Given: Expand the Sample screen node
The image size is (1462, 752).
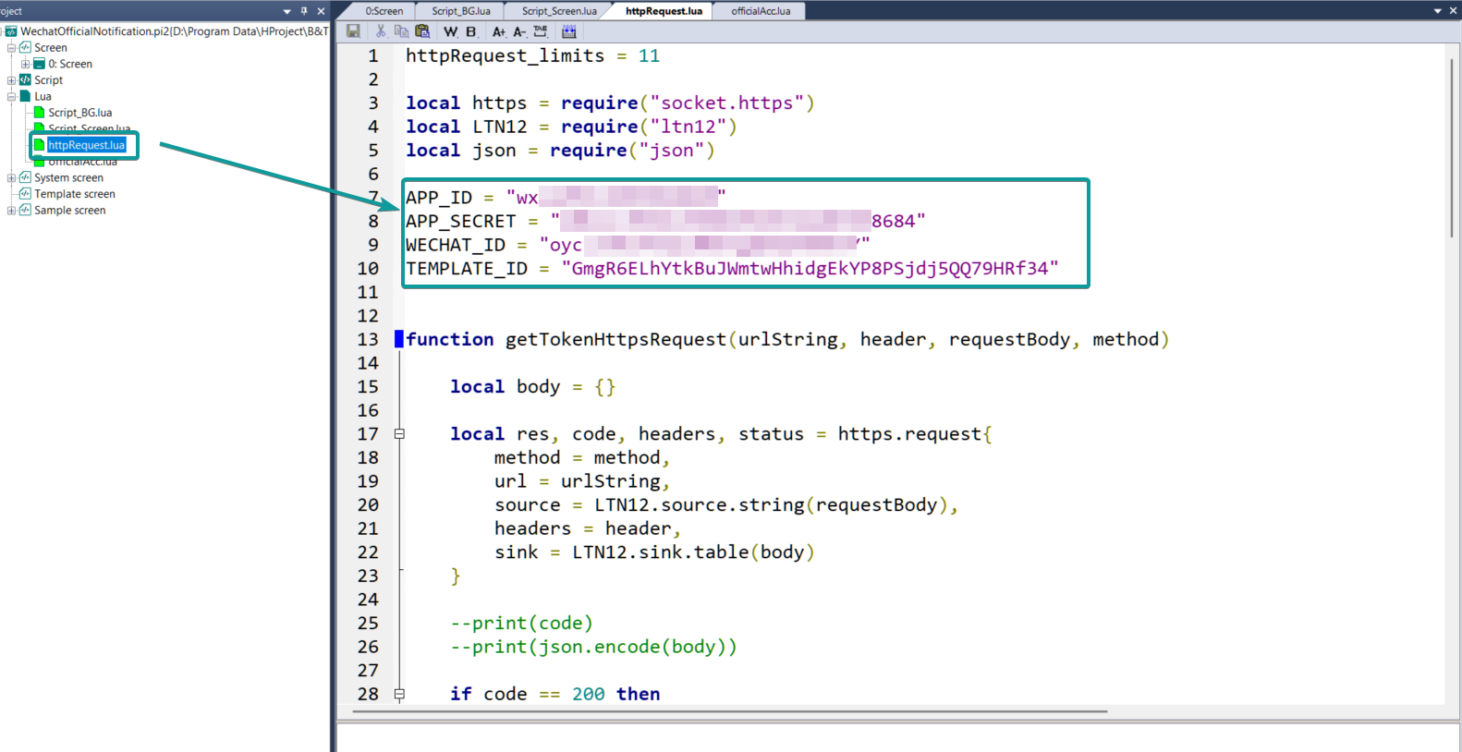Looking at the screenshot, I should point(12,211).
